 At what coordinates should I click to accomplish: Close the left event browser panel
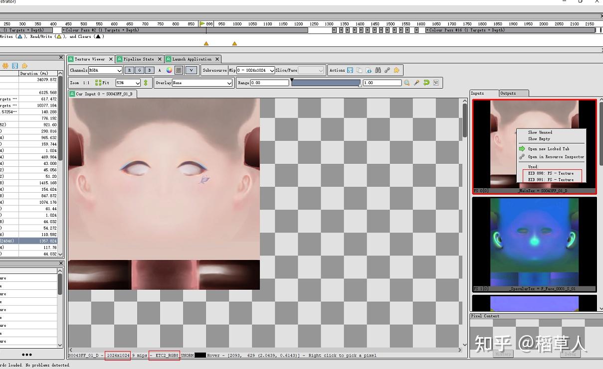(61, 57)
